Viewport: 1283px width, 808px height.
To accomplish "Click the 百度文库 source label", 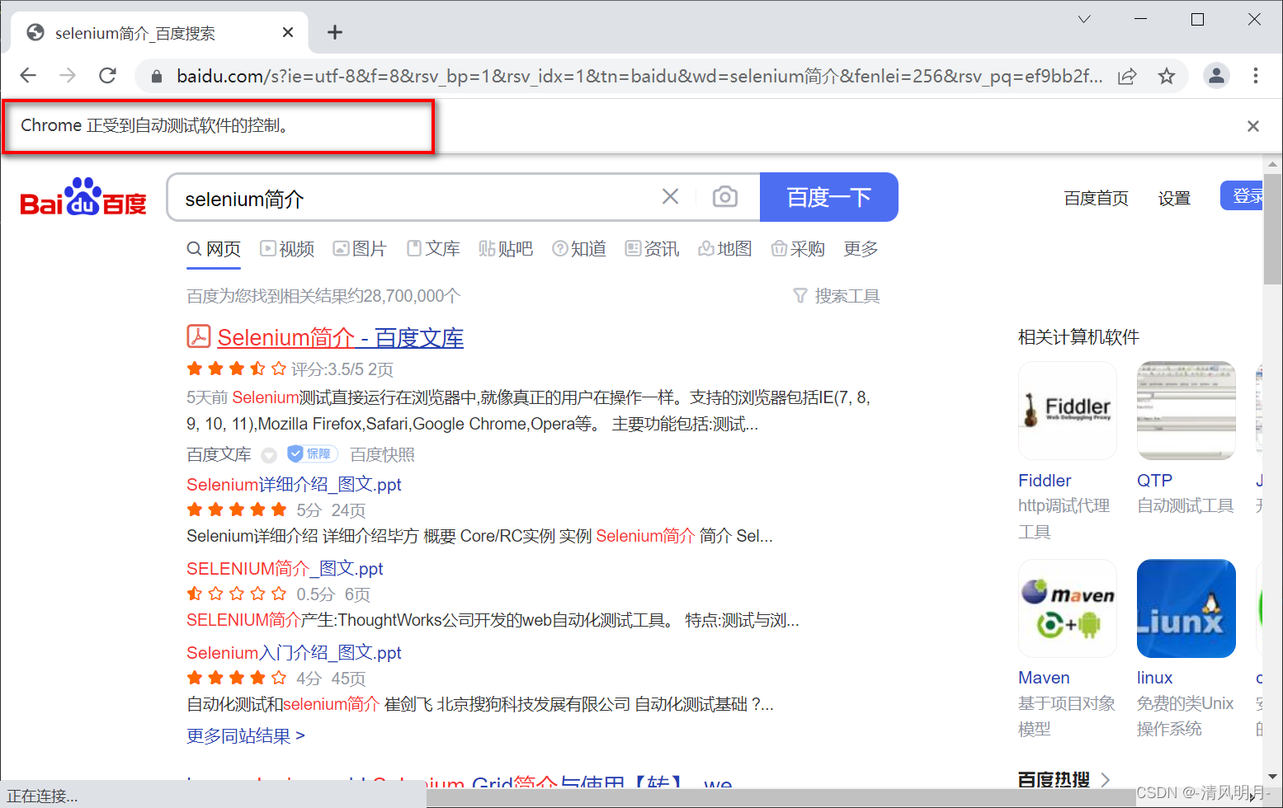I will point(219,455).
